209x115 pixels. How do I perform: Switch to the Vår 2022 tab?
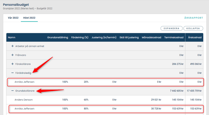tap(13, 18)
